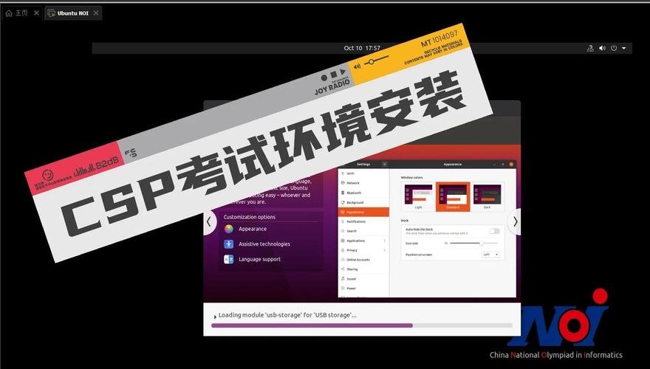Expand the Applications row arrow in Settings
The width and height of the screenshot is (650, 369).
(x=384, y=241)
